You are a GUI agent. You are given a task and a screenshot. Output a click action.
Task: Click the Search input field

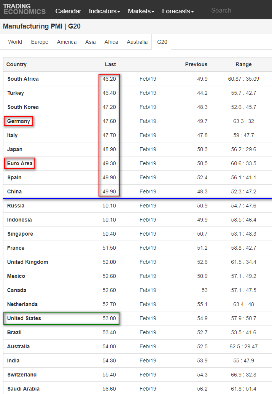pyautogui.click(x=240, y=11)
